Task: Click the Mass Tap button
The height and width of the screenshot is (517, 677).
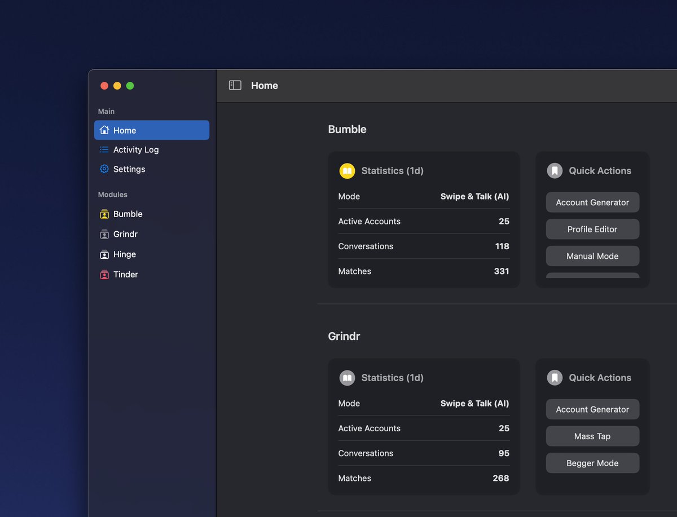Action: [x=592, y=436]
